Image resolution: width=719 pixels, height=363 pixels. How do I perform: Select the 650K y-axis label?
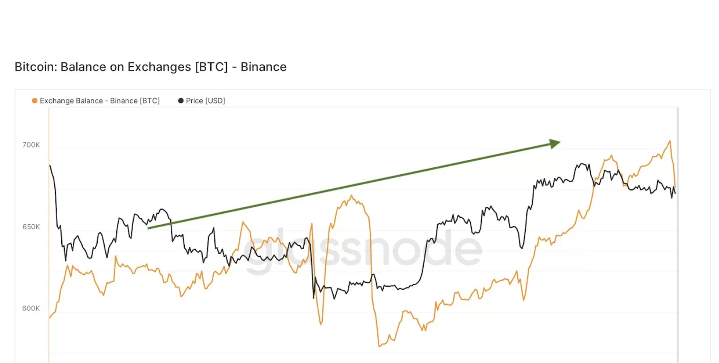31,227
